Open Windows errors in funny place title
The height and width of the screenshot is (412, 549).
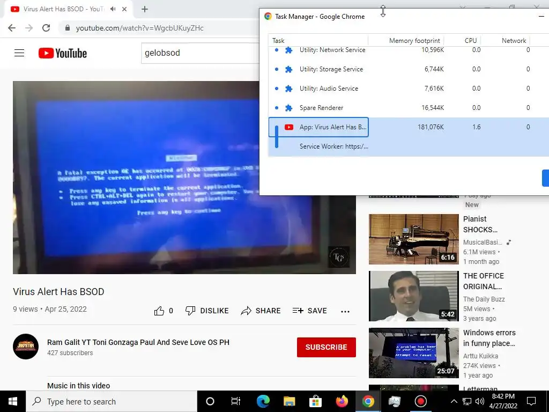[x=489, y=338]
